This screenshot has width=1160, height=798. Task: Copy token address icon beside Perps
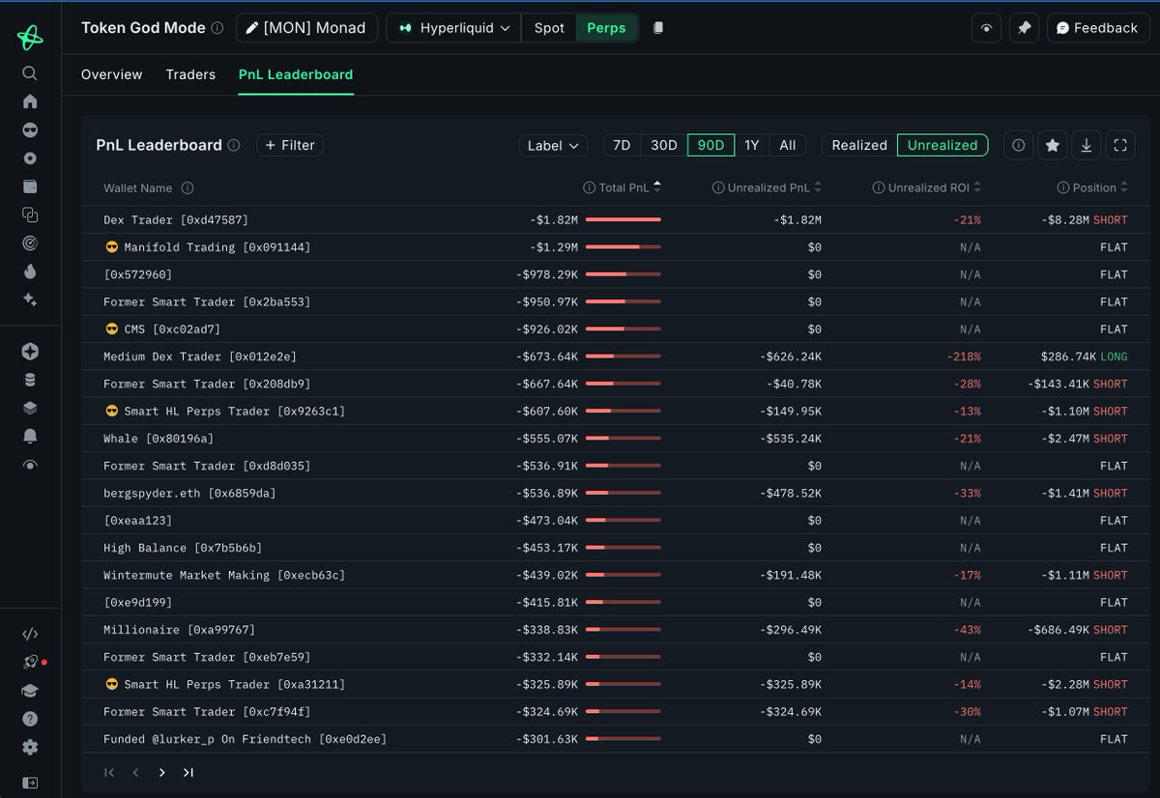point(658,28)
